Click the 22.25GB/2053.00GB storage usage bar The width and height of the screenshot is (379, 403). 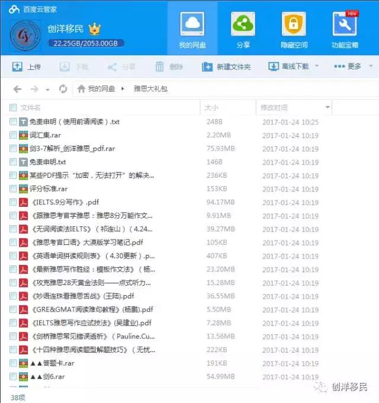coord(86,43)
